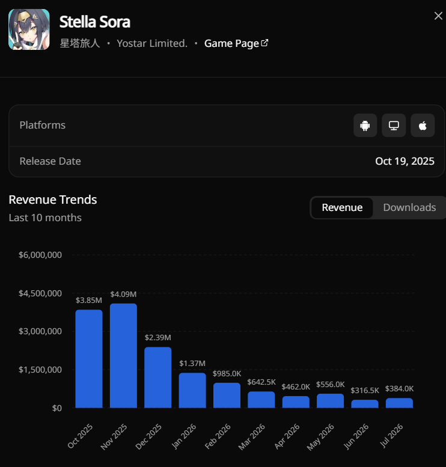Click the Jan 2026 $1.37M bar
Viewport: 446px width, 467px height.
click(192, 390)
